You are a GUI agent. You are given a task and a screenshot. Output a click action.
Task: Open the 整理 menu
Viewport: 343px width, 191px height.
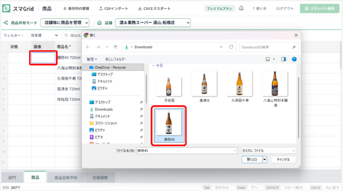point(91,59)
